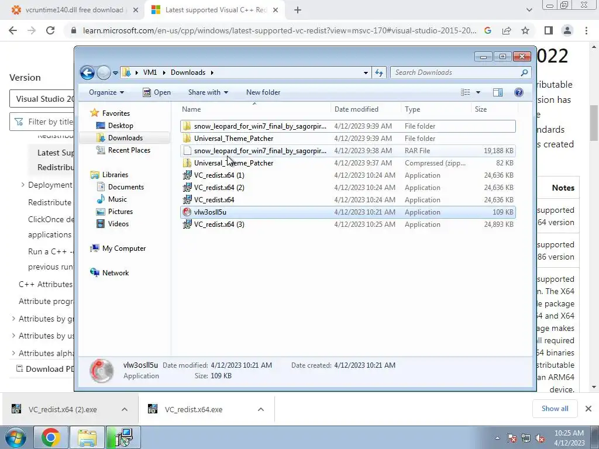Open the recent pages dropdown arrow in Explorer
This screenshot has width=599, height=449.
point(115,72)
